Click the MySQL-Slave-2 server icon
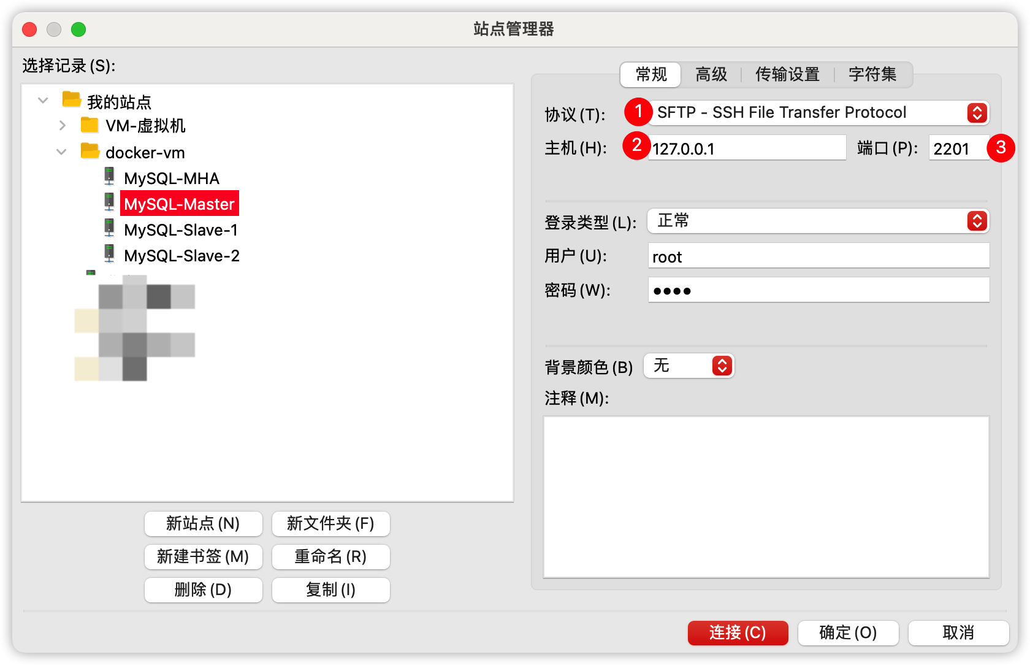Viewport: 1030px width, 665px height. click(109, 254)
